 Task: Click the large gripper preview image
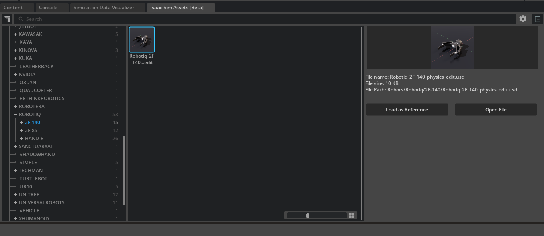click(452, 47)
